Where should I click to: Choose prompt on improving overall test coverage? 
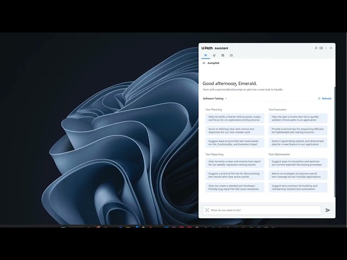(298, 175)
